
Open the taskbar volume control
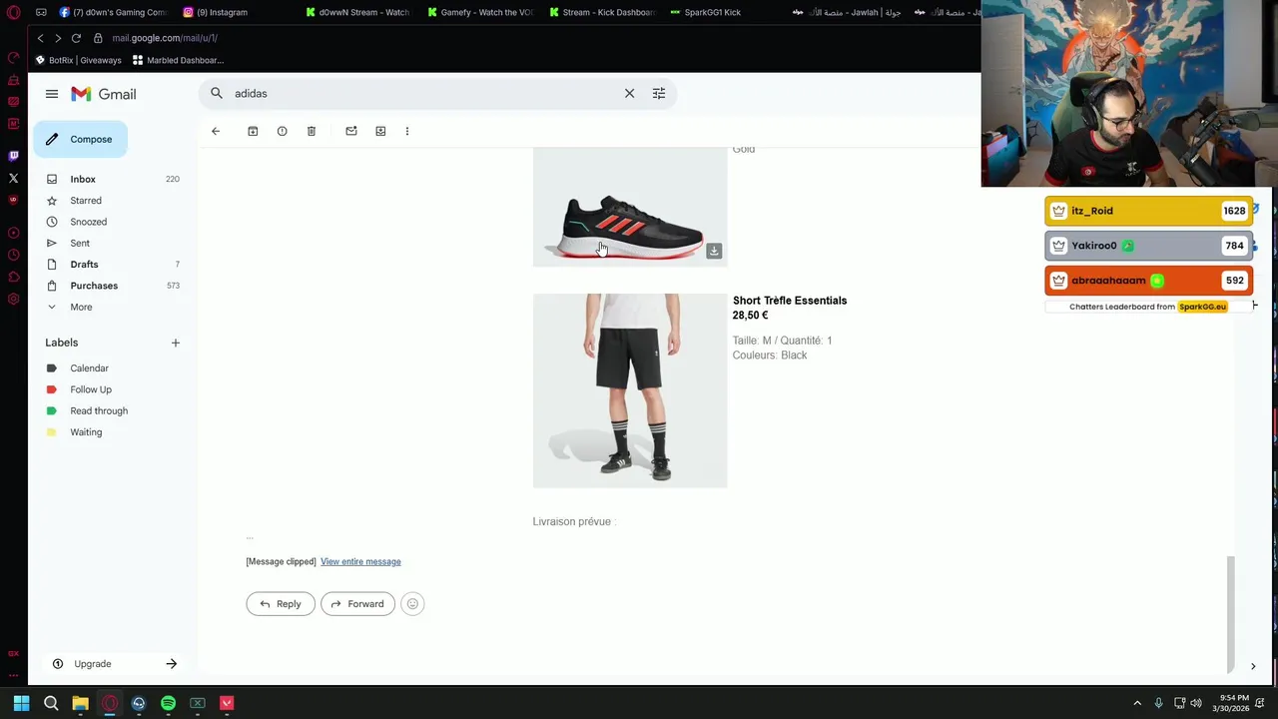click(x=1196, y=703)
